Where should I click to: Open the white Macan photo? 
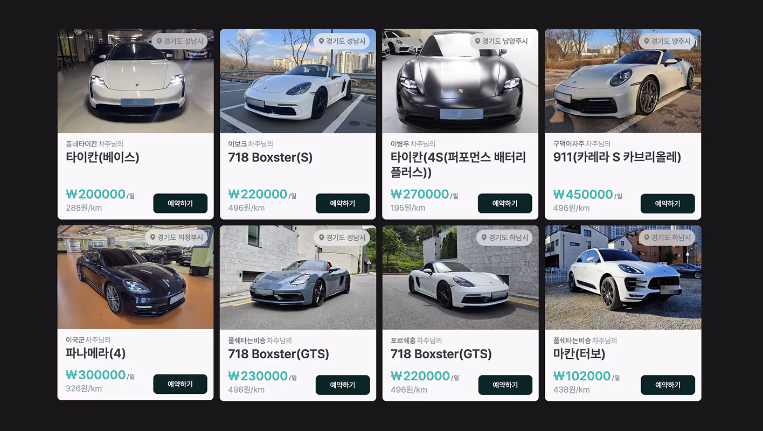(x=623, y=277)
